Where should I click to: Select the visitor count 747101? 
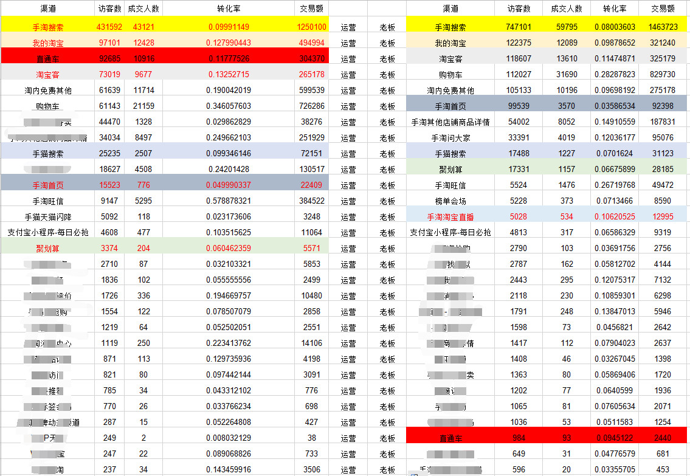519,27
